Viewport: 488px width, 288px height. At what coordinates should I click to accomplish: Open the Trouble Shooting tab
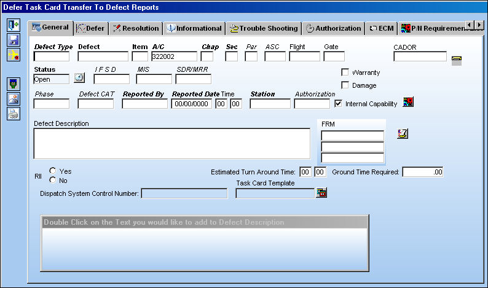coord(264,28)
